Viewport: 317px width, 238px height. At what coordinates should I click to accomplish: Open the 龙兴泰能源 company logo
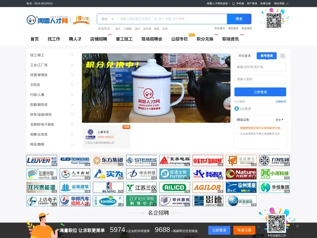point(42,187)
